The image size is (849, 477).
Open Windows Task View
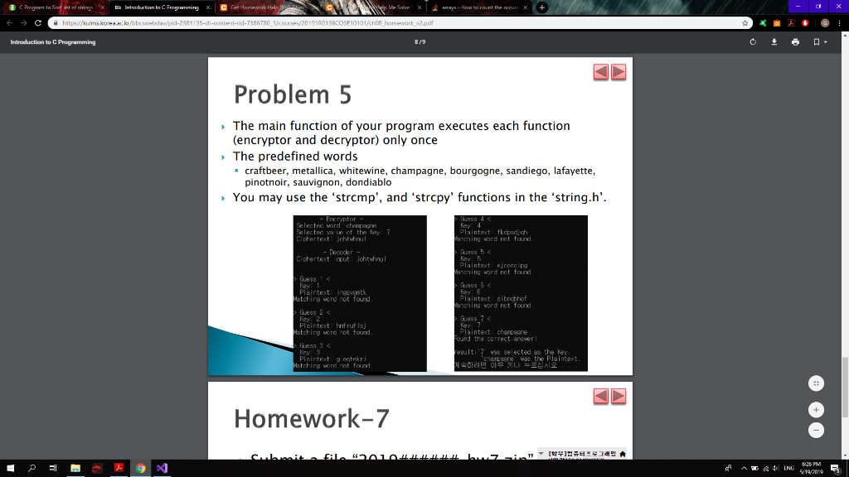[x=51, y=468]
